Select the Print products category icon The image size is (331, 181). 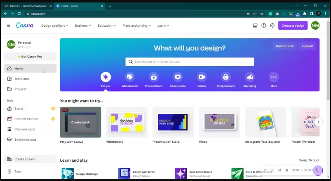[225, 77]
